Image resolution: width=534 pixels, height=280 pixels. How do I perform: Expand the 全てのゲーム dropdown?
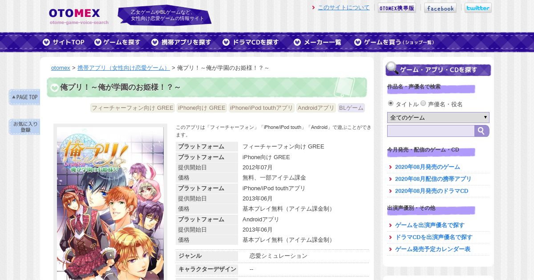point(438,117)
